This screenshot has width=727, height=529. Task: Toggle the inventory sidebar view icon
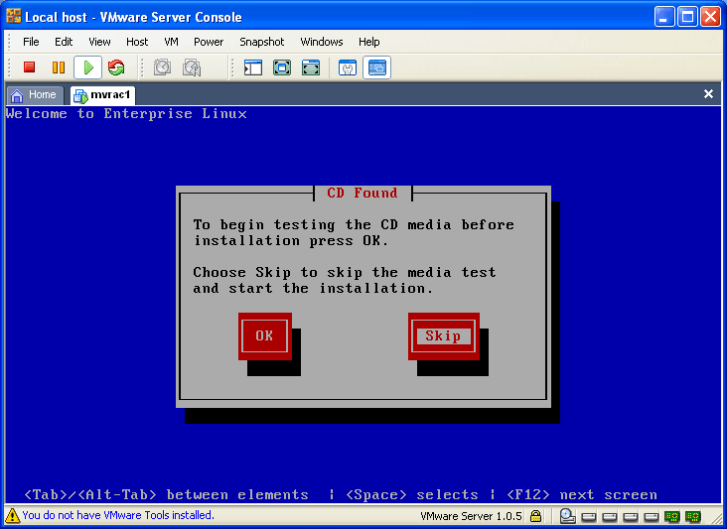pos(253,67)
